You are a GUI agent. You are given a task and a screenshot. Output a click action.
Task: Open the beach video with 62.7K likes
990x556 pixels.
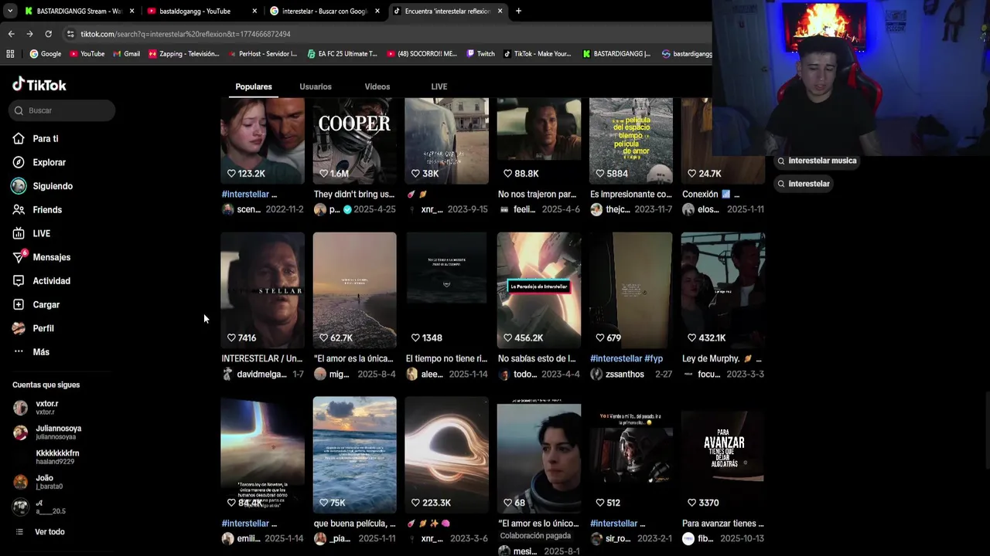tap(354, 290)
